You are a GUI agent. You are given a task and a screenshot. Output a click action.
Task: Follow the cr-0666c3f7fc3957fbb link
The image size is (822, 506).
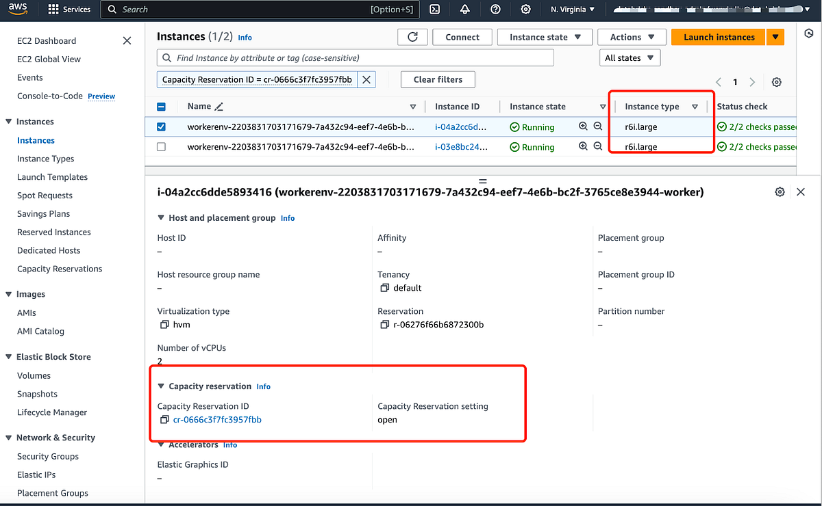click(x=216, y=420)
